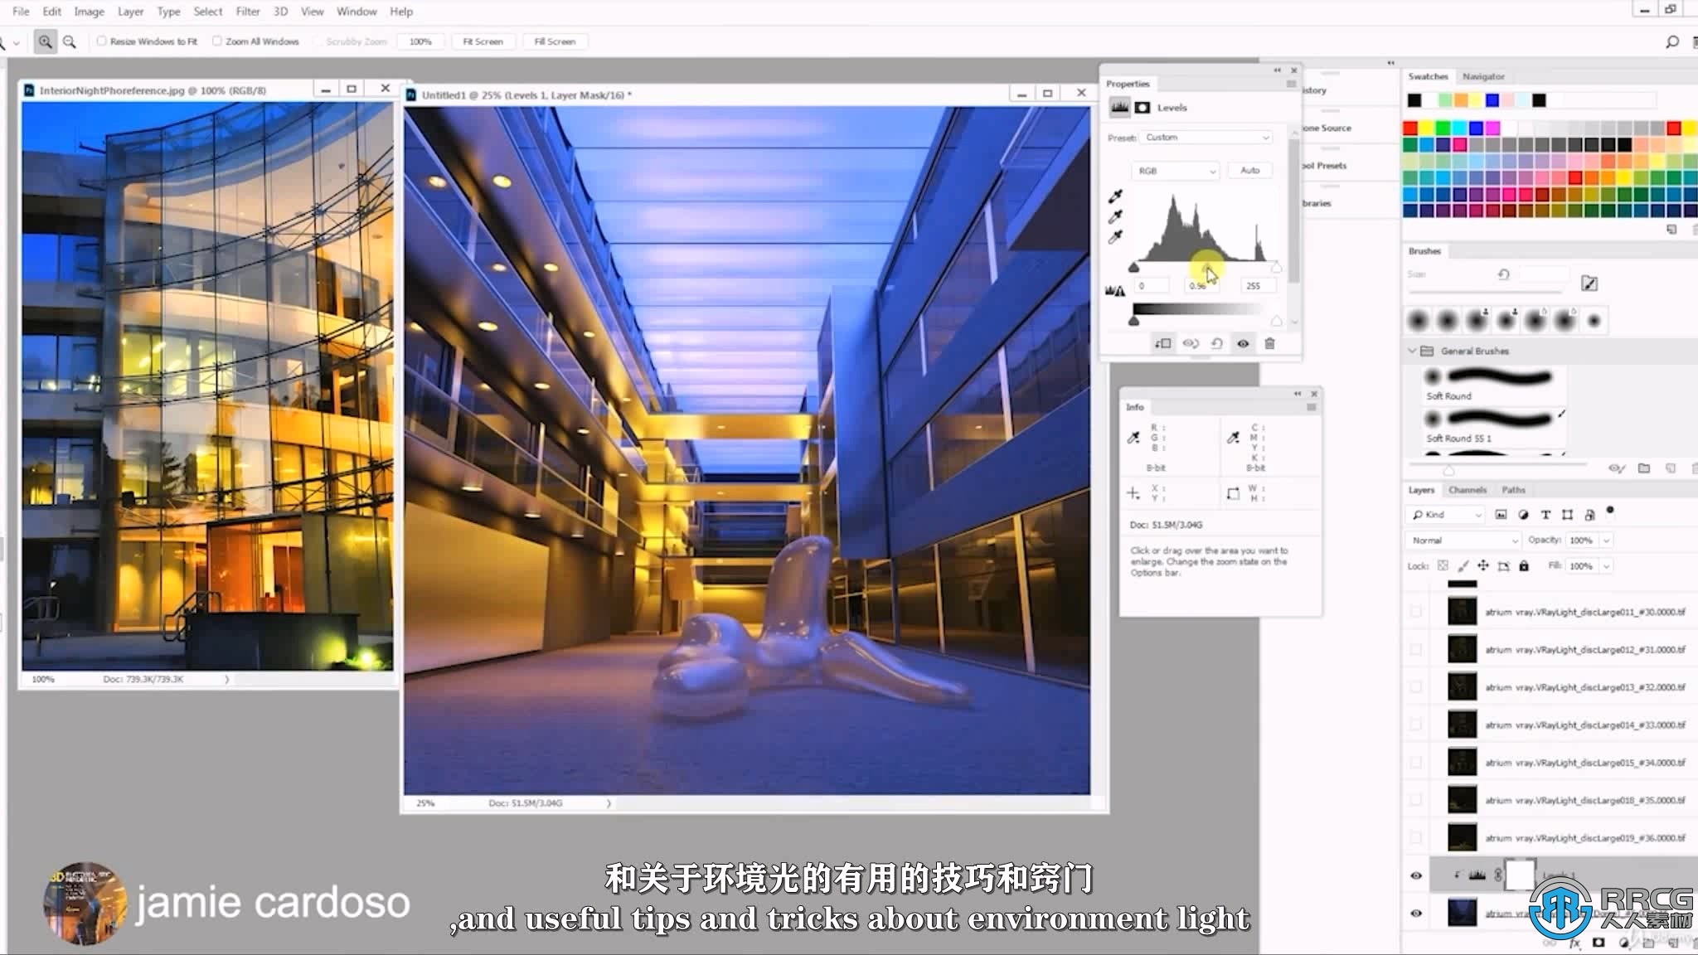This screenshot has width=1698, height=955.
Task: Select the Zoom Out tool icon
Action: tap(70, 41)
